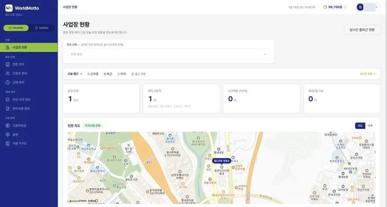Click the small icon after 99,700원
Image resolution: width=387 pixels, height=207 pixels.
(346, 7)
